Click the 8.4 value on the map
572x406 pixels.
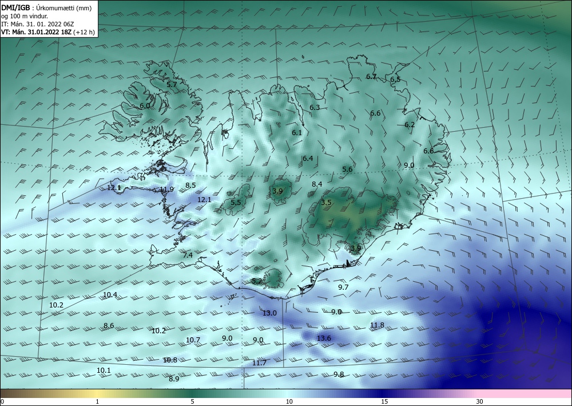[x=317, y=184]
